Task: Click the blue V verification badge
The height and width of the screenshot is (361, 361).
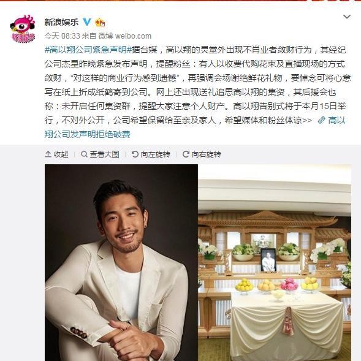Action: 87,22
